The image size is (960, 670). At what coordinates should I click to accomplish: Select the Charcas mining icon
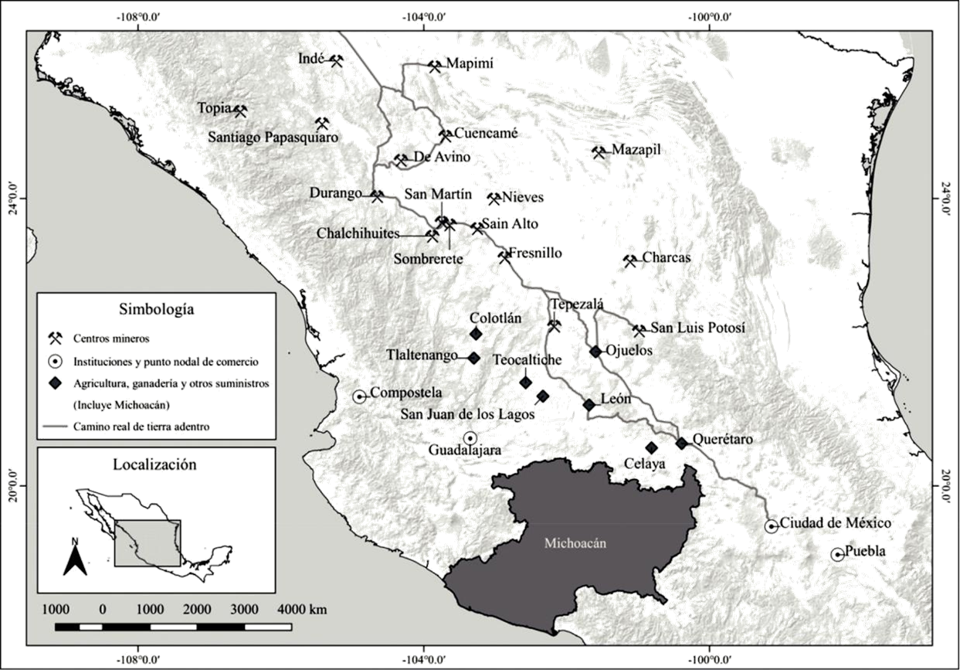coord(630,260)
